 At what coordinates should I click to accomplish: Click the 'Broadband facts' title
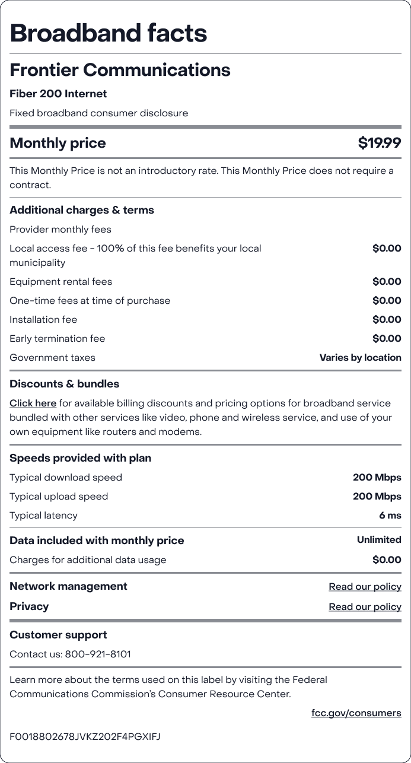(x=109, y=33)
